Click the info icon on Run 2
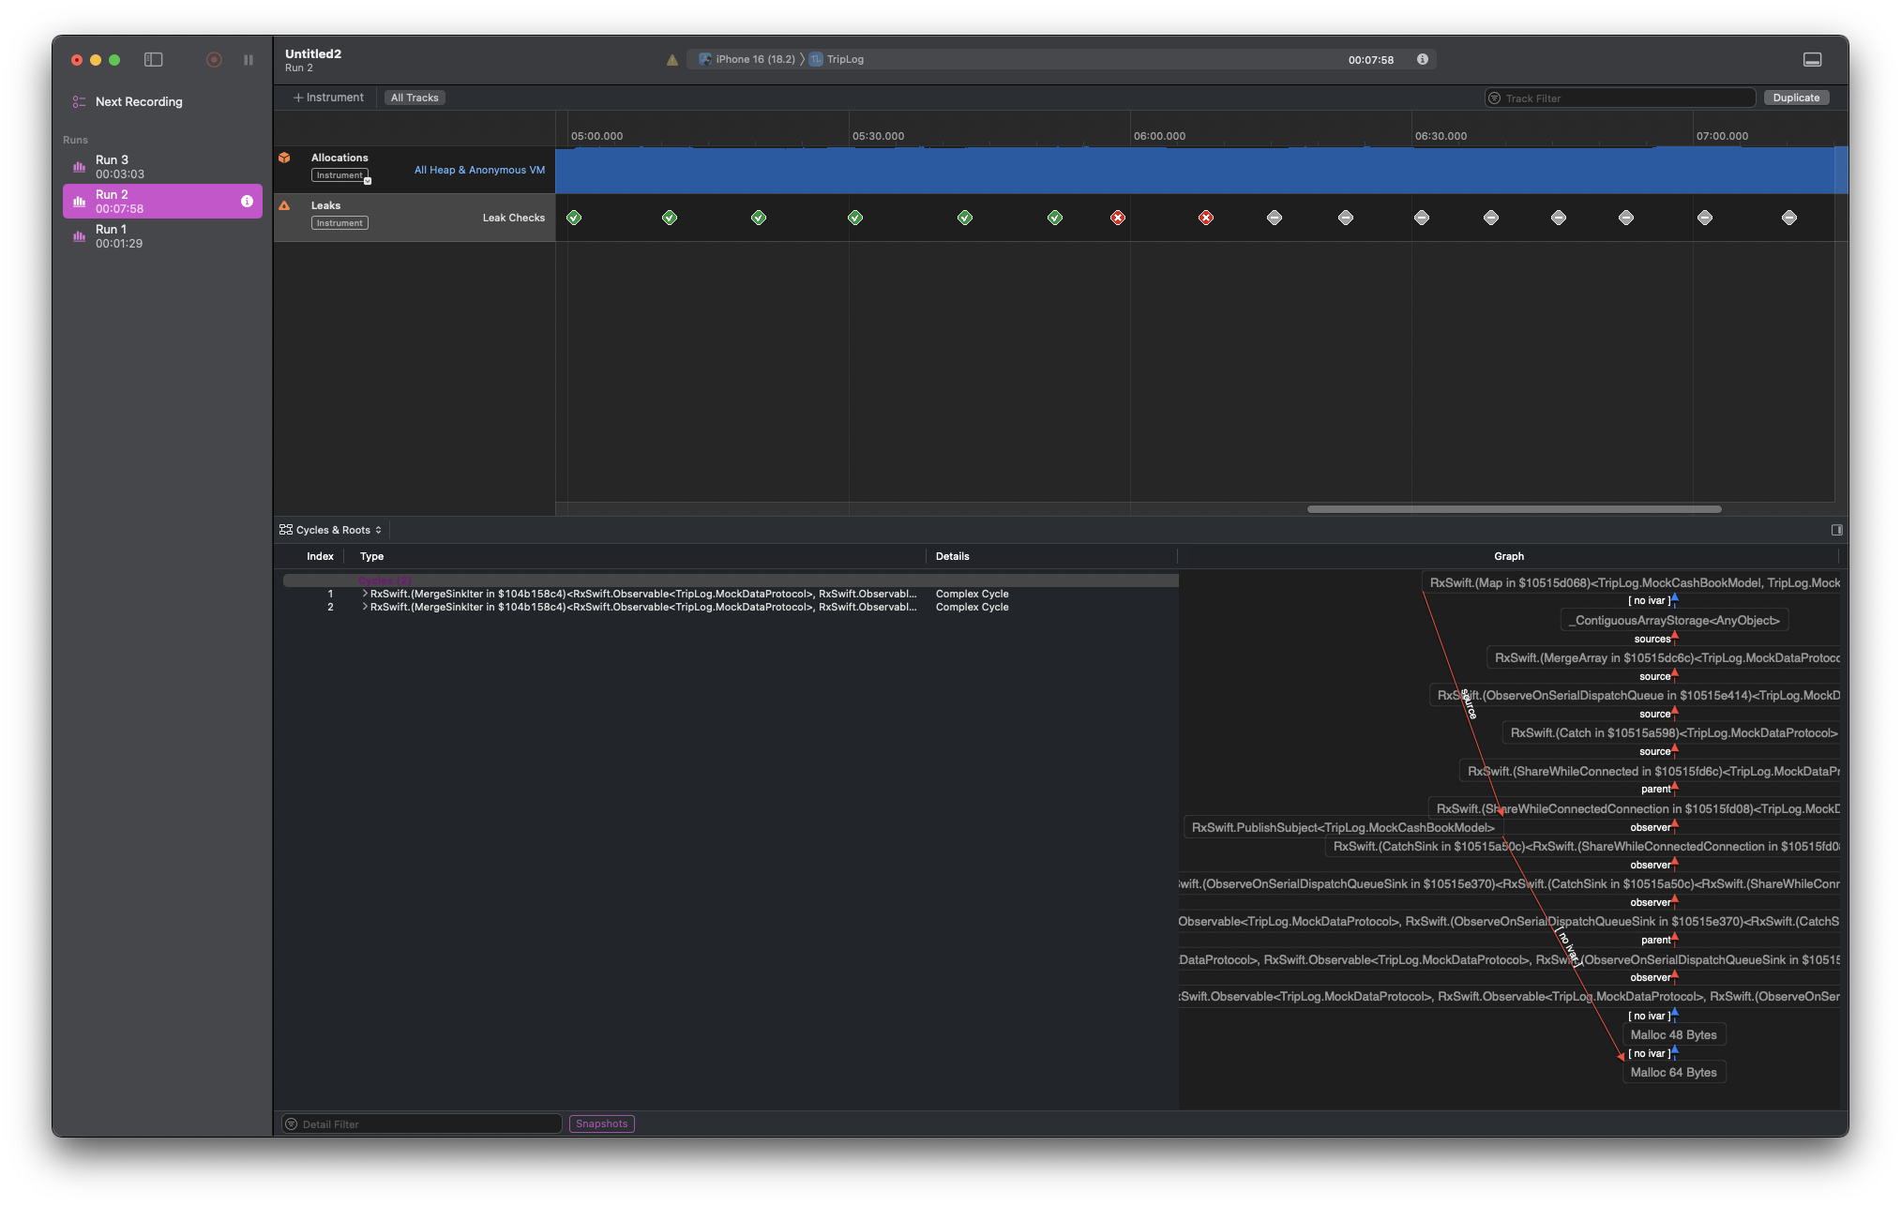Screen dimensions: 1901x1206 [x=247, y=201]
